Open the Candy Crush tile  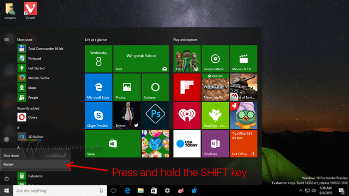[x=155, y=144]
